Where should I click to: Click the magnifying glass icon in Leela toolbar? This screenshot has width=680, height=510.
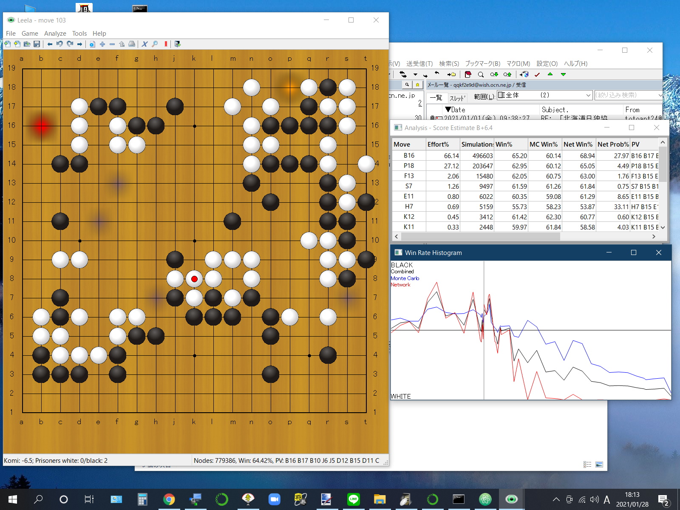(x=155, y=44)
